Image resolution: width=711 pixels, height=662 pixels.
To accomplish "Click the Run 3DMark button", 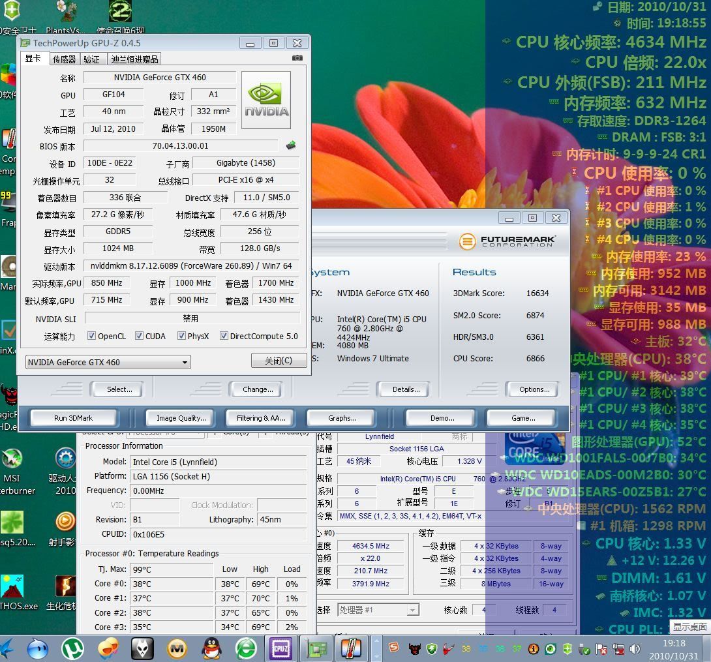I will coord(73,418).
